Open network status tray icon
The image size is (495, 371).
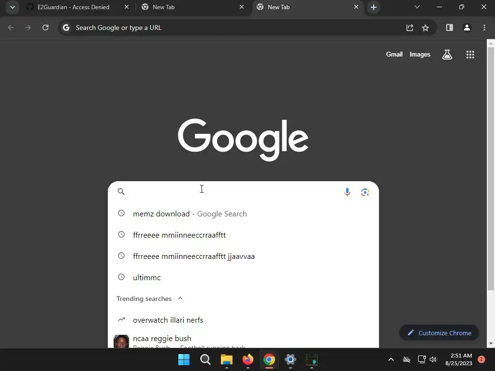[422, 359]
